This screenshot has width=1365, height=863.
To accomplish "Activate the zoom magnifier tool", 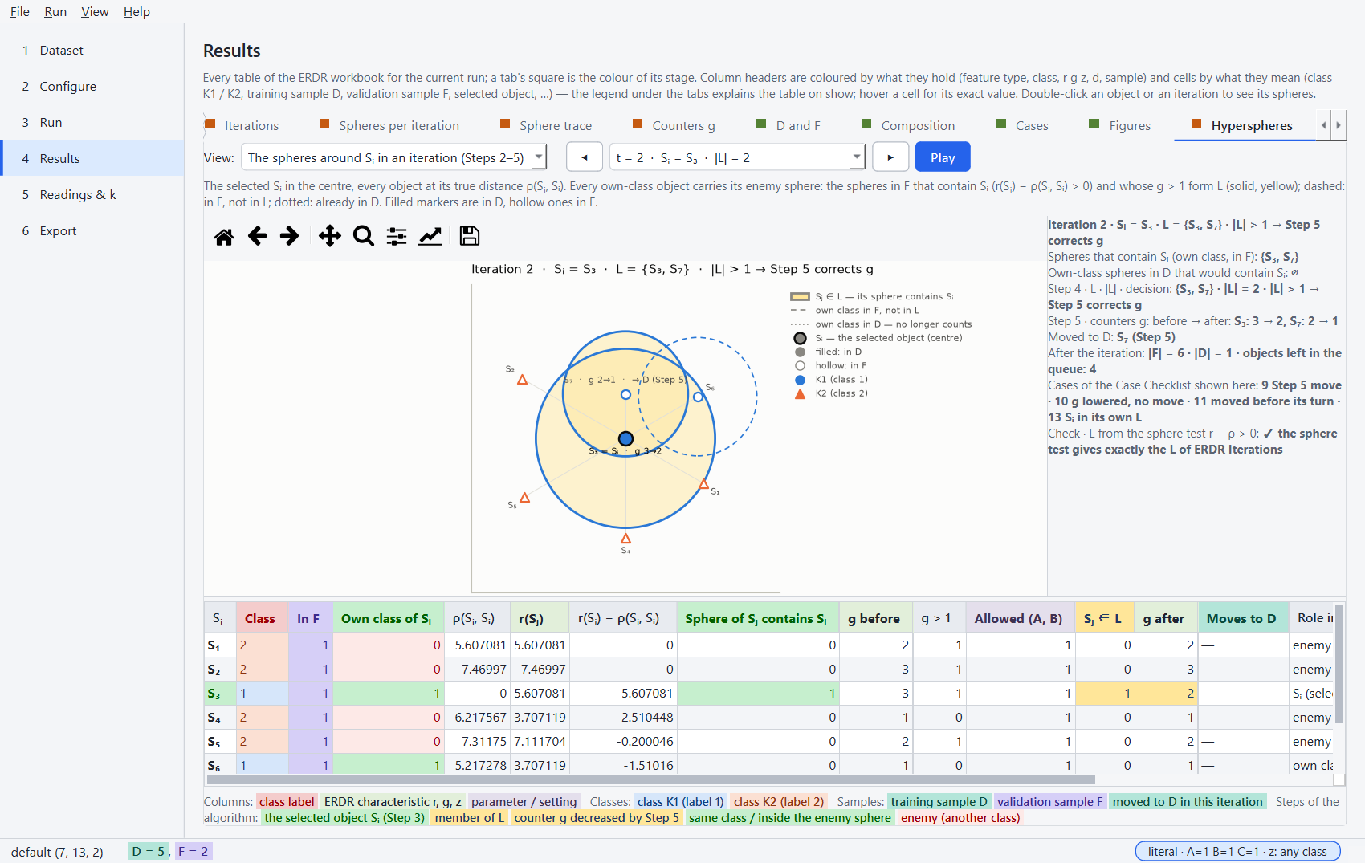I will point(364,236).
